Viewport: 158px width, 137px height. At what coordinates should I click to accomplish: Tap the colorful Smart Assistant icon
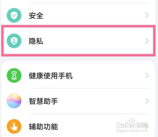[x=14, y=101]
